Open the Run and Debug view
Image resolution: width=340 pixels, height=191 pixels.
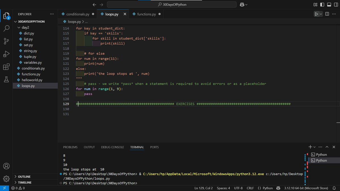(6, 54)
